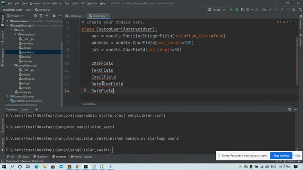Open the File menu
303x170 pixels.
(9, 3)
